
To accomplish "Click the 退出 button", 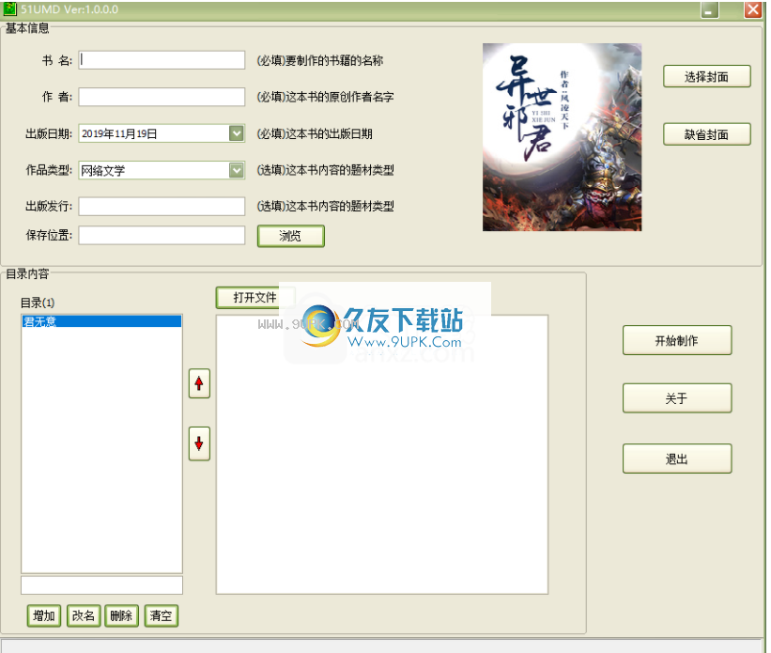I will pos(677,459).
